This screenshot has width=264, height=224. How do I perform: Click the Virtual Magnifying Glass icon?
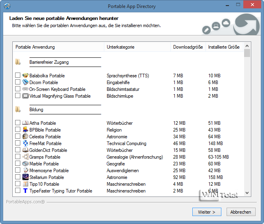coord(25,96)
